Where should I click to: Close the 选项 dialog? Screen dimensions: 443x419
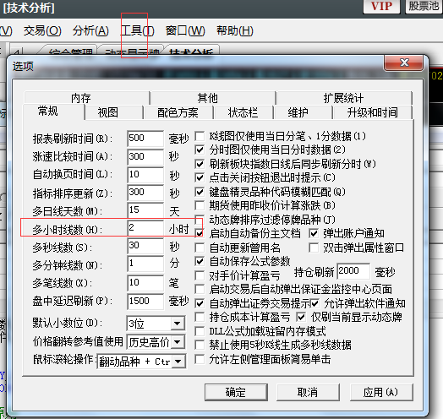403,63
